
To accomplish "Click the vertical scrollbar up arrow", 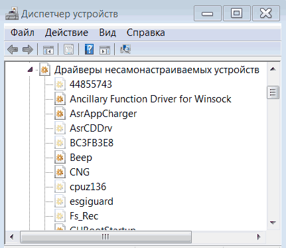I will coord(273,69).
